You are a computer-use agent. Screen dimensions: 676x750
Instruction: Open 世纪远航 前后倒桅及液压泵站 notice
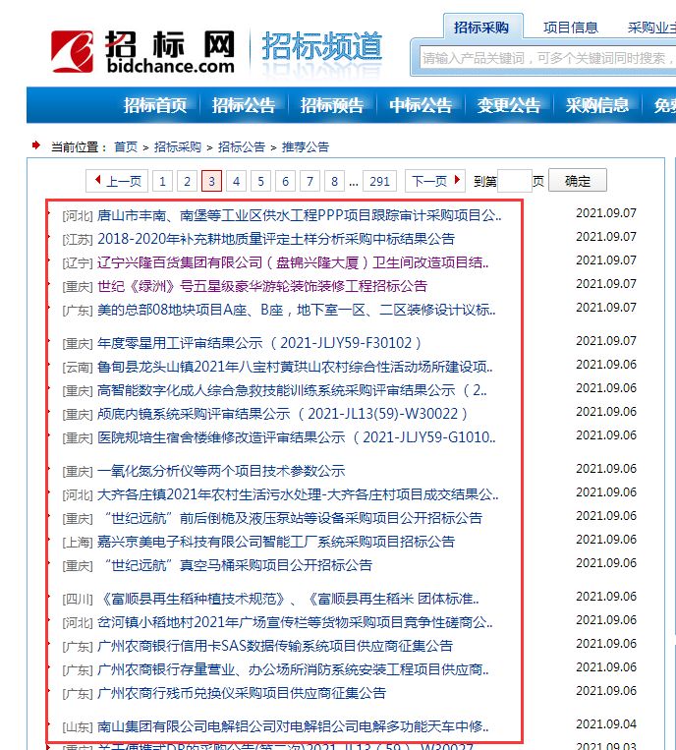click(x=293, y=518)
